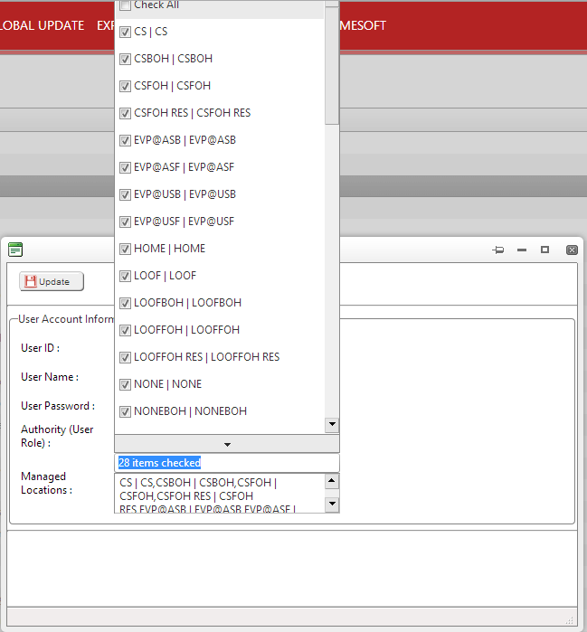The image size is (587, 632).
Task: Uncheck the EVP@ASF | EVP@ASF checkbox
Action: 125,167
